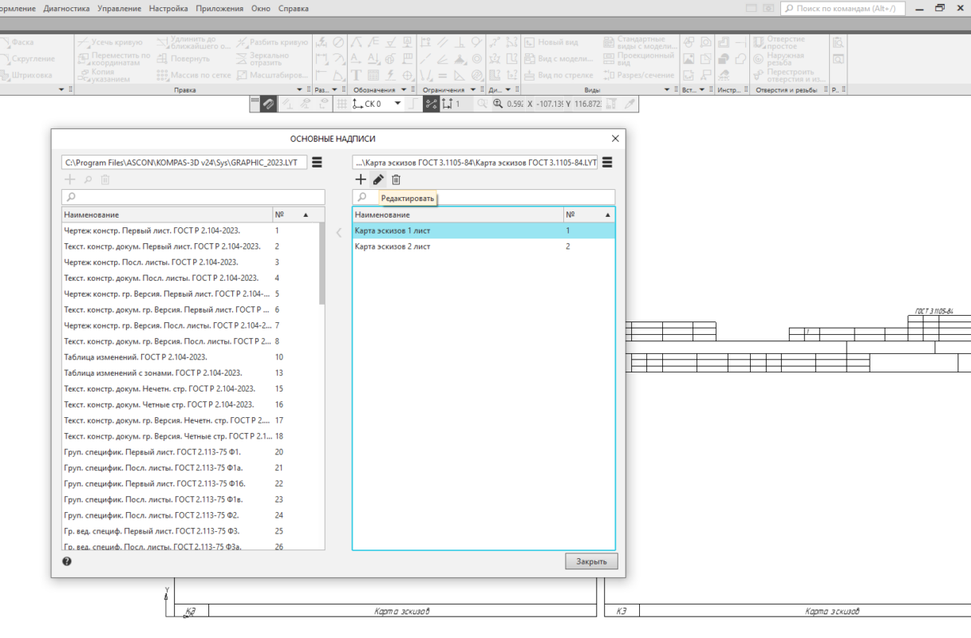The height and width of the screenshot is (638, 971).
Task: Open the Настройка menu
Action: [168, 8]
